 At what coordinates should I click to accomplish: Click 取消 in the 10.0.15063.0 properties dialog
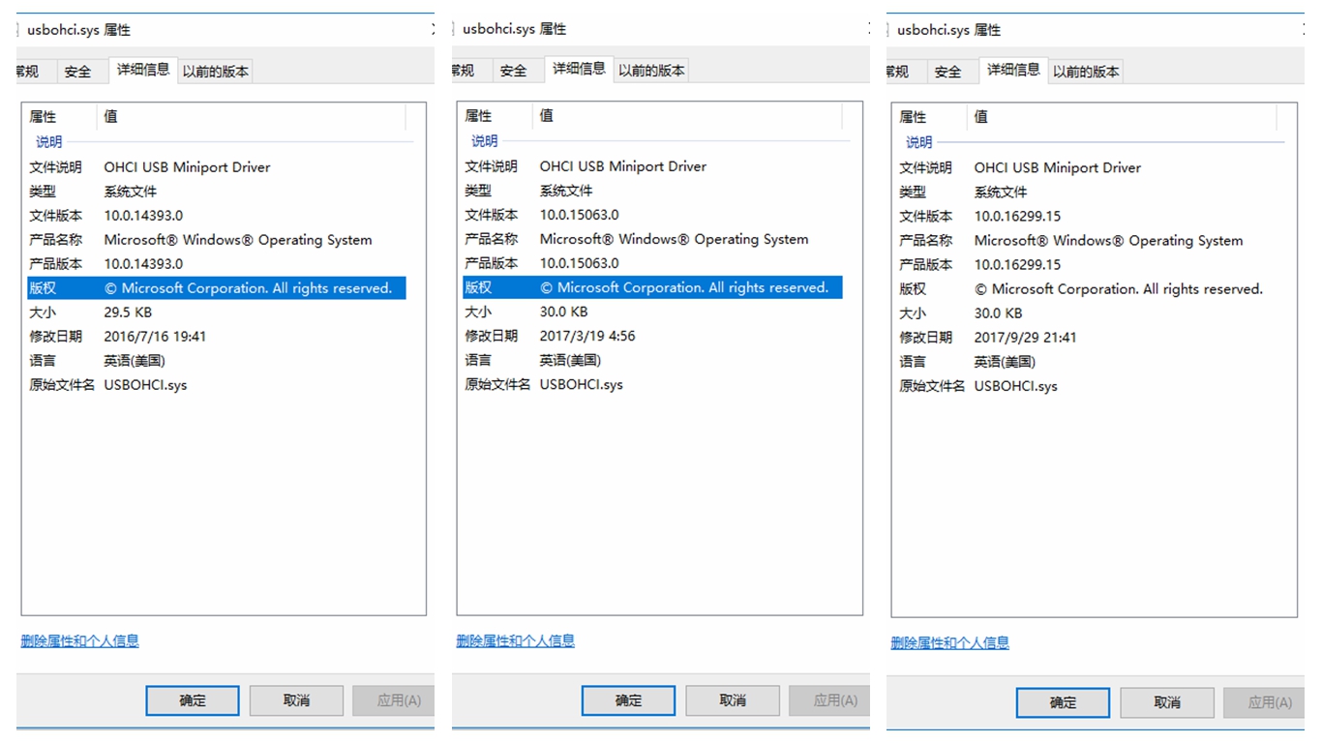tap(733, 700)
